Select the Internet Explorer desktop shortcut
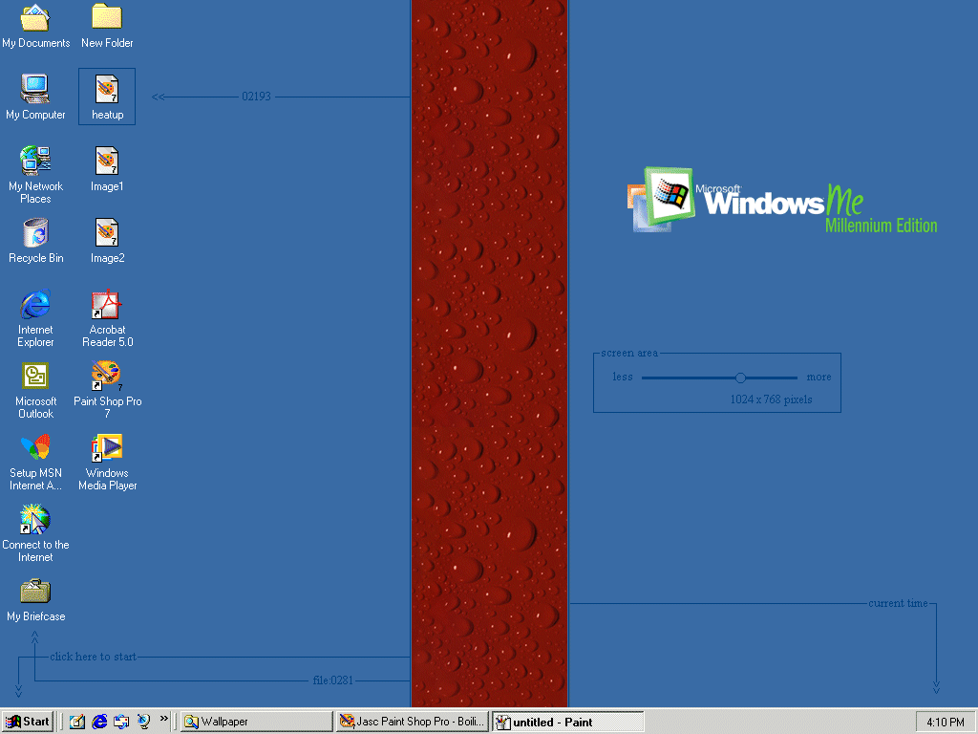 (35, 318)
